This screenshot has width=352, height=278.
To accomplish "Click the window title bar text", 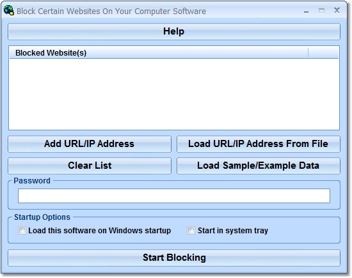I will click(x=111, y=12).
